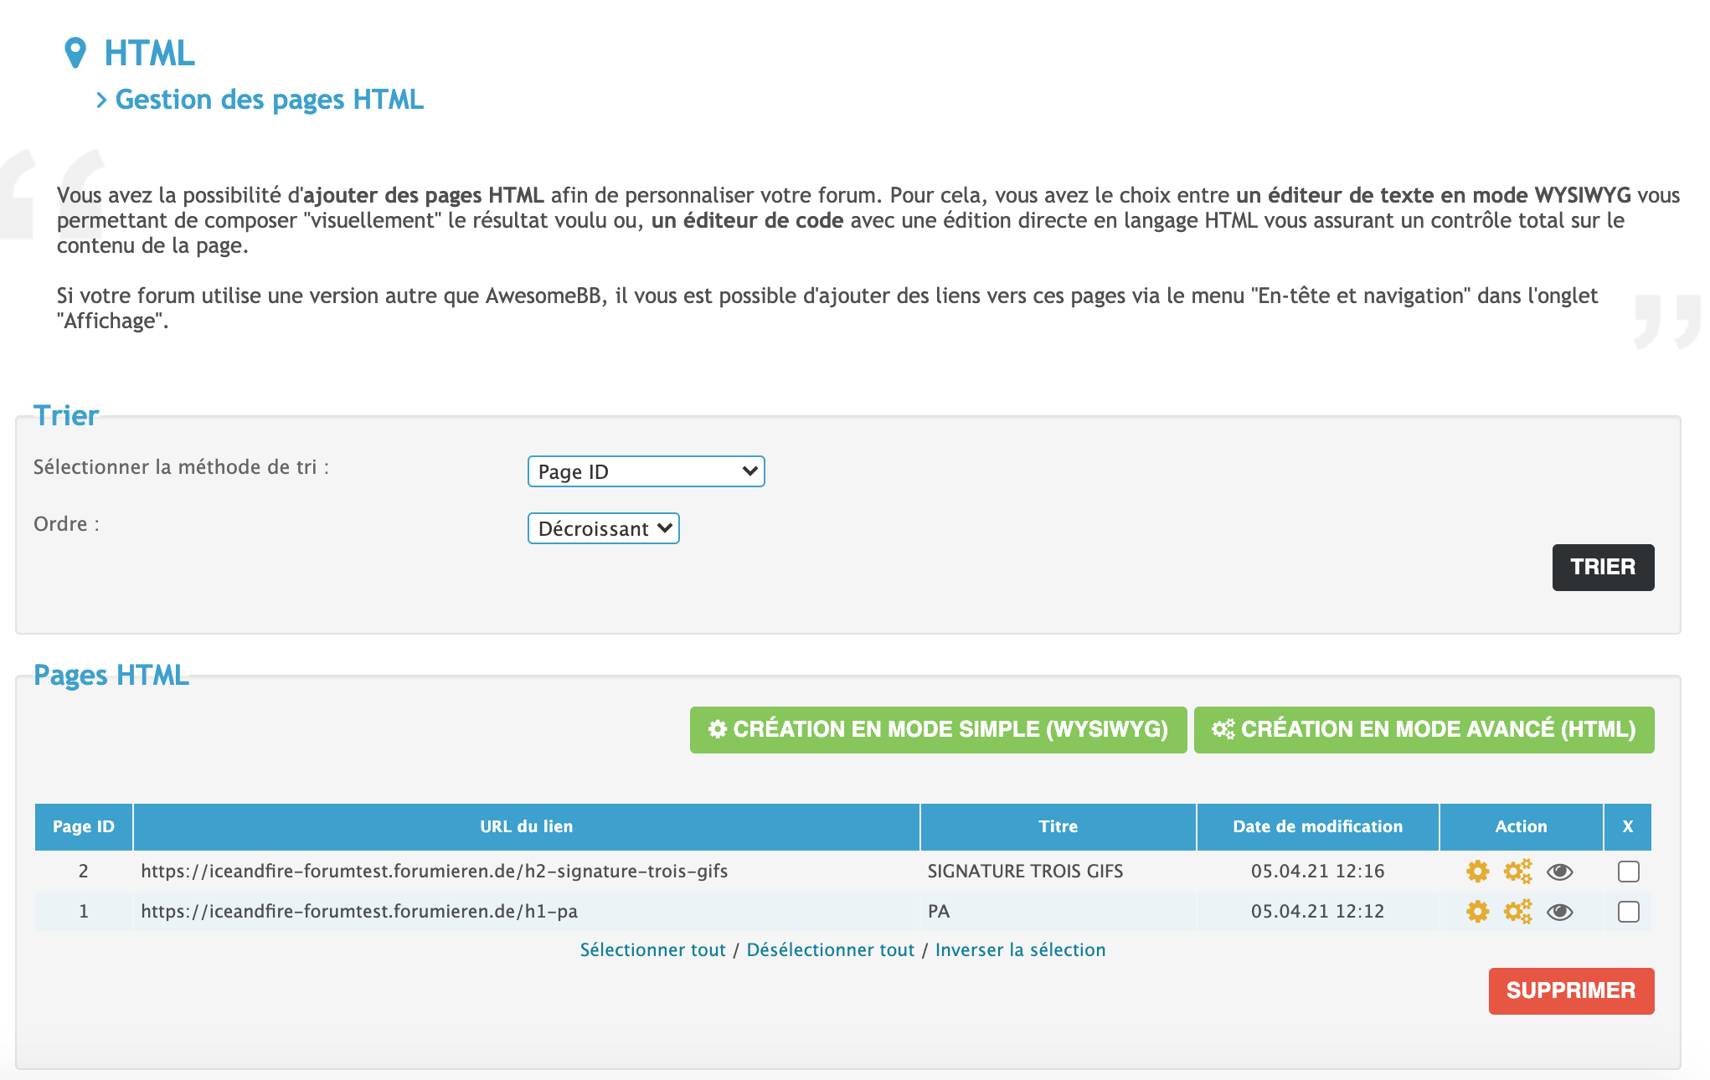Open advanced HTML edit gears for page PA
Screen dimensions: 1710x1080
[x=1518, y=912]
